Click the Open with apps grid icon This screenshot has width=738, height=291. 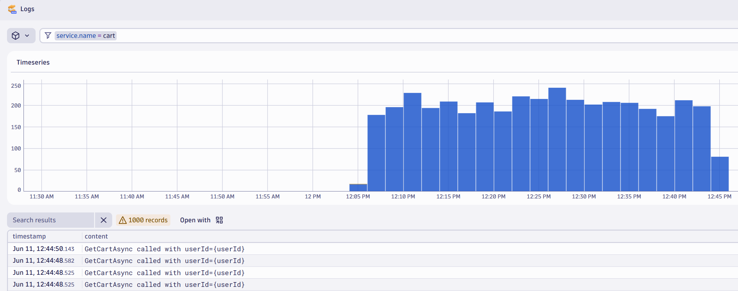point(219,220)
